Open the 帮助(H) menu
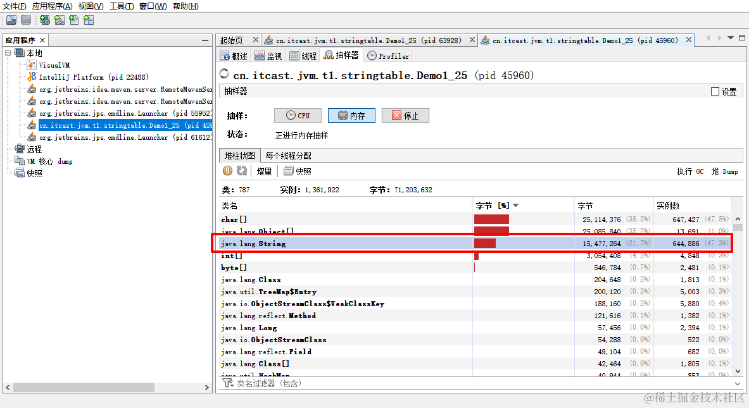Screen dimensions: 749x408 coord(186,6)
